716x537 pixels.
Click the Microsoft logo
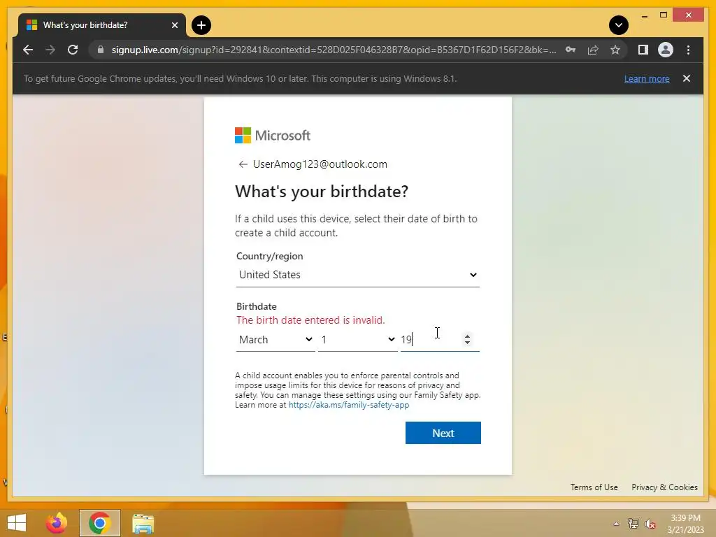(273, 135)
